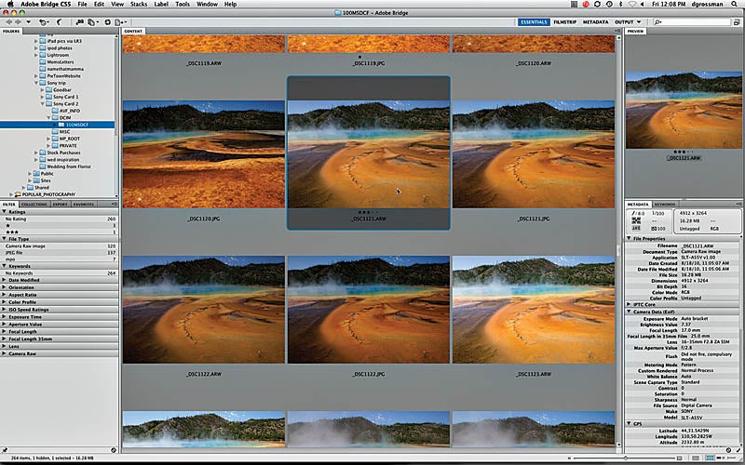Open the recent files clock dropdown icon
The image size is (745, 465).
point(44,21)
